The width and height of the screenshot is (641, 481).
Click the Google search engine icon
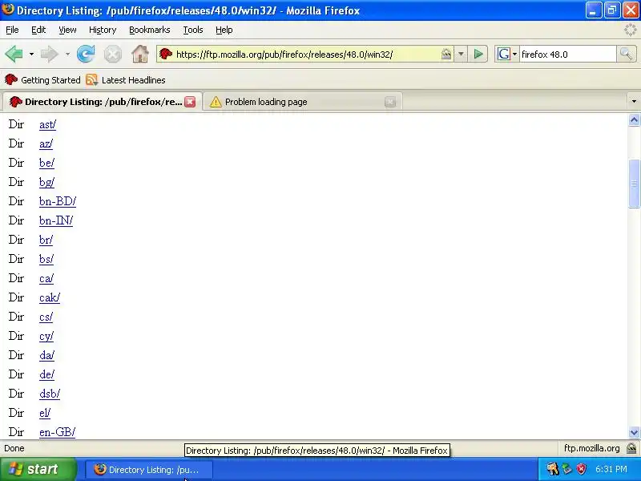(x=504, y=54)
